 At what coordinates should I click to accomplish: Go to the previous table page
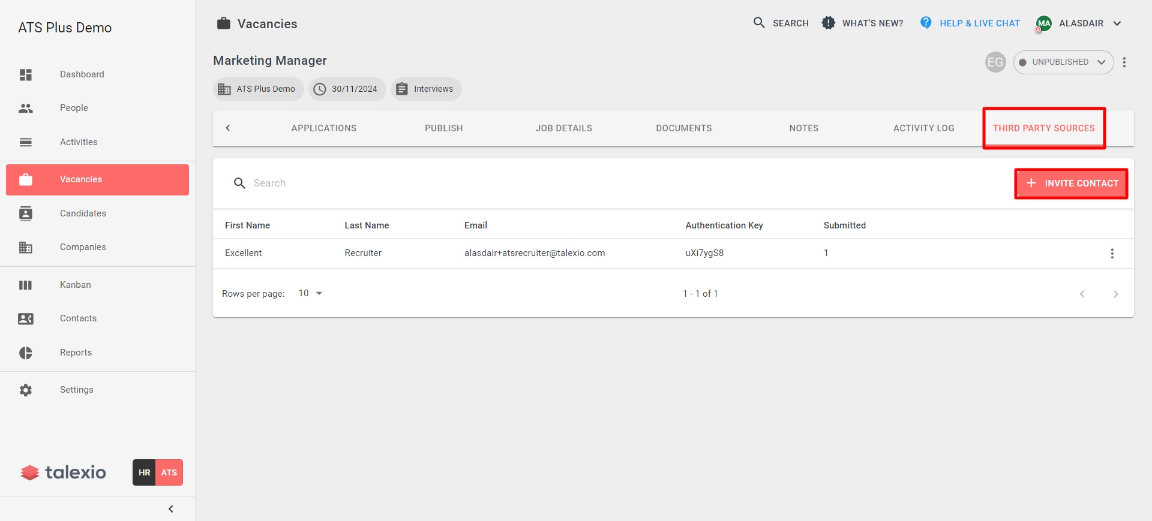1082,294
